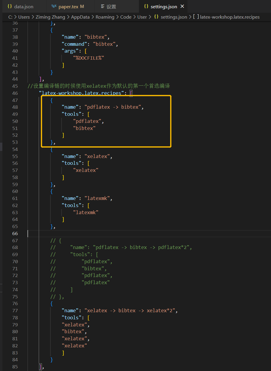Close the settings.json tab

tap(182, 6)
